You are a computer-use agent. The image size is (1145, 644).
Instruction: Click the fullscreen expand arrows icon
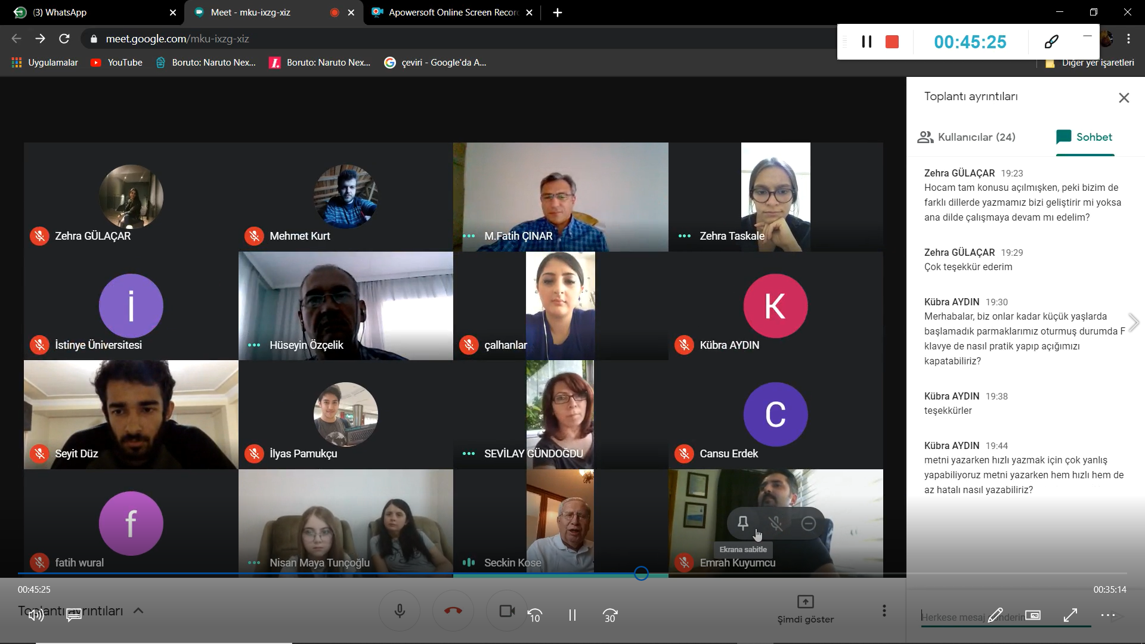pyautogui.click(x=1070, y=615)
